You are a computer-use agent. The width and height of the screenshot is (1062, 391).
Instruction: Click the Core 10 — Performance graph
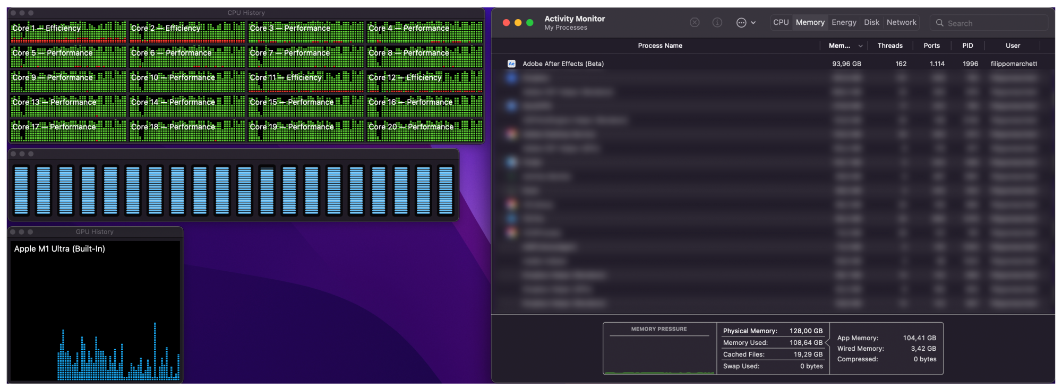pos(187,82)
